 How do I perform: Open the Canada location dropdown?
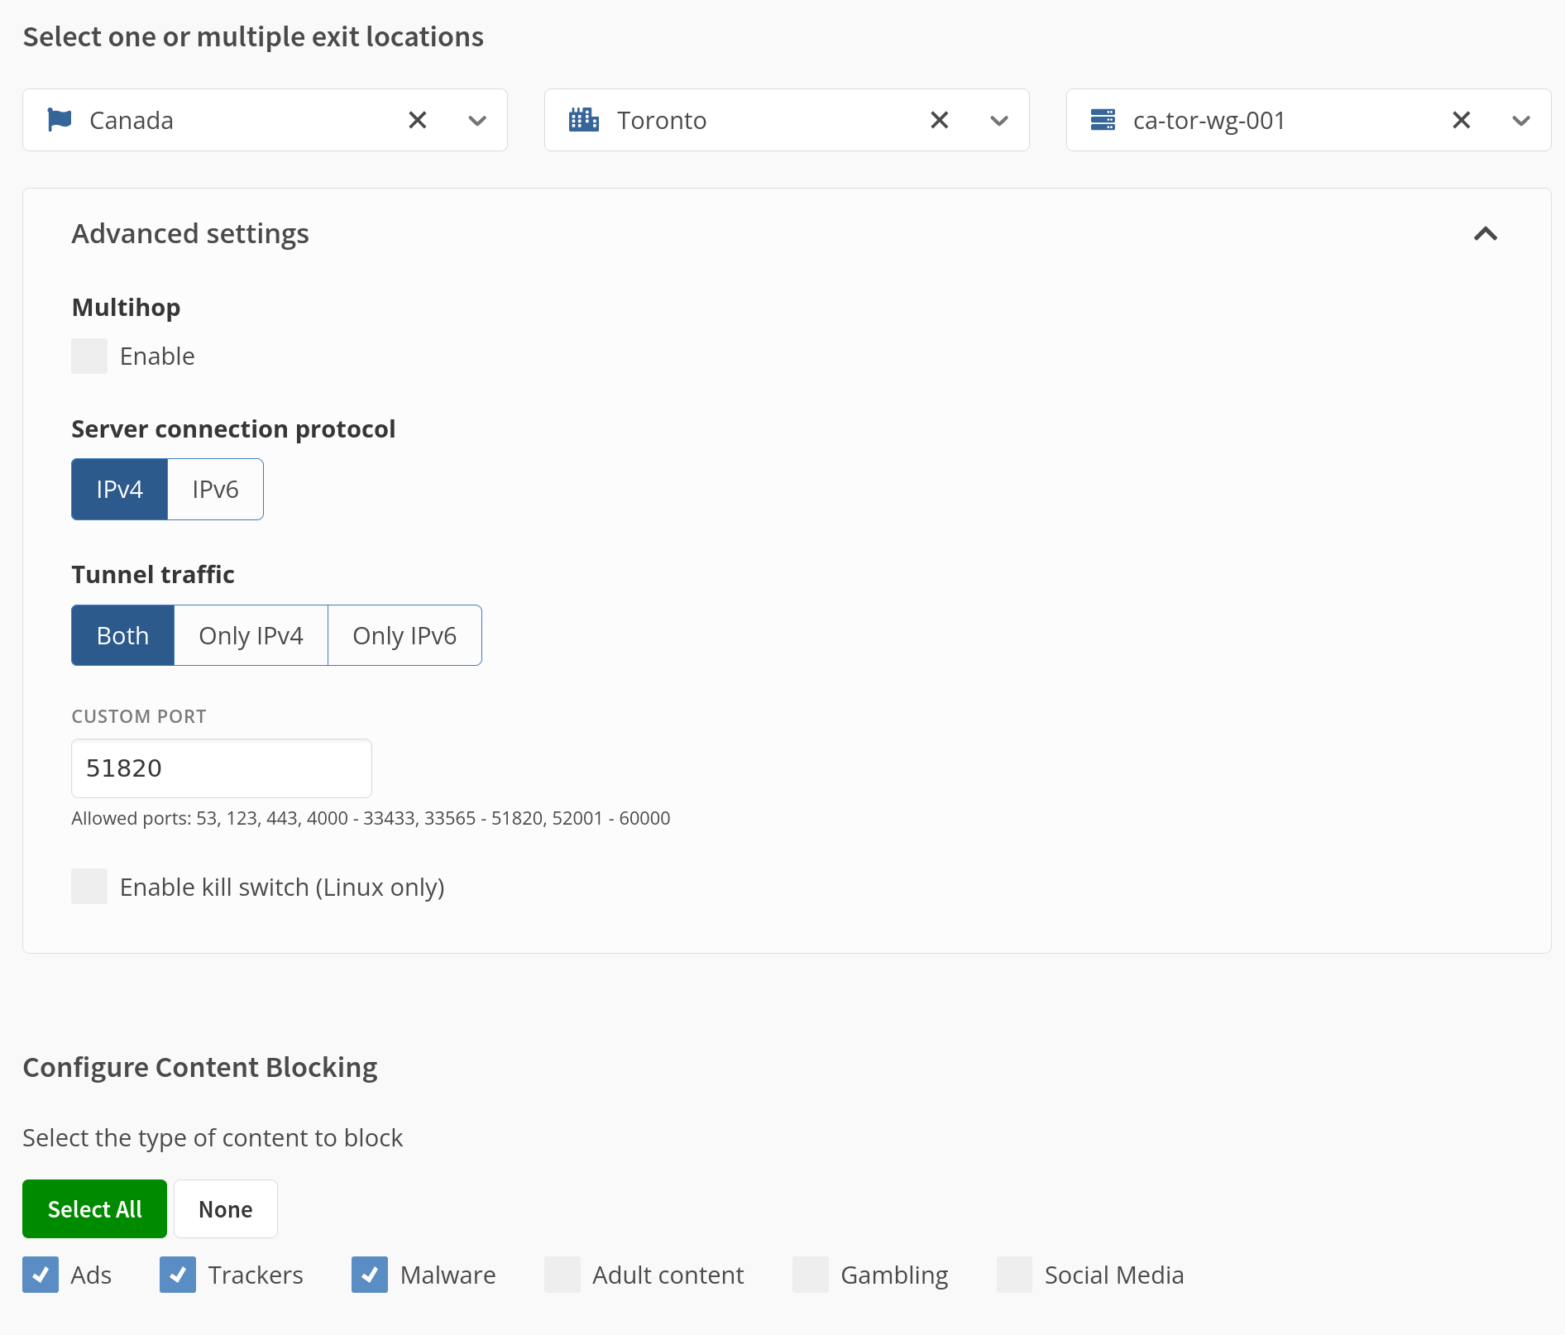click(x=476, y=120)
